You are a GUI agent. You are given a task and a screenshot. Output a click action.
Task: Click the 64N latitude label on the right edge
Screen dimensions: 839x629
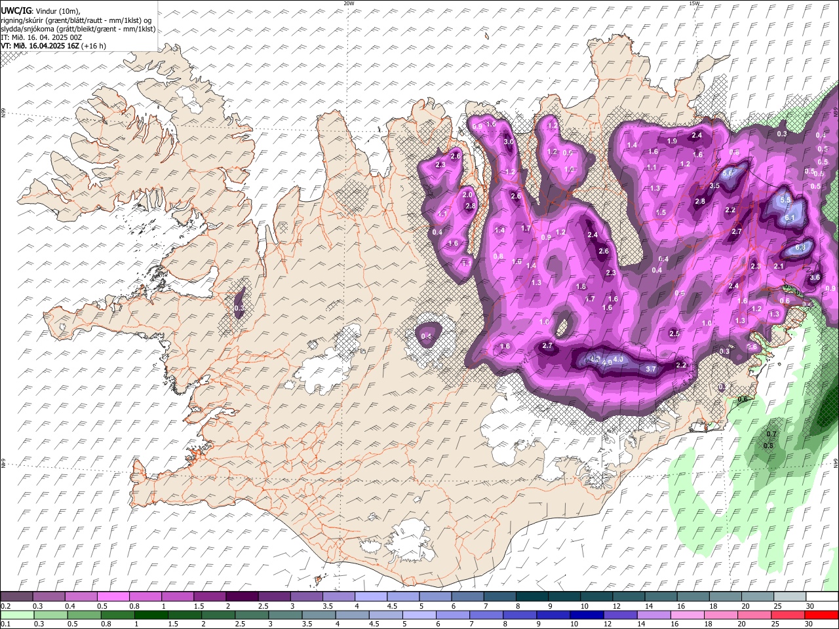point(836,463)
